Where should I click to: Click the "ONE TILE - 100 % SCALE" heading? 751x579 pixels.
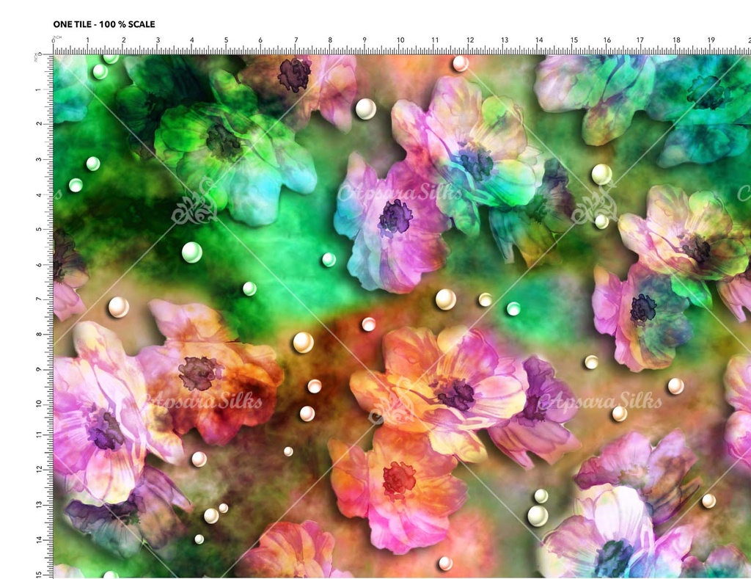(x=104, y=24)
